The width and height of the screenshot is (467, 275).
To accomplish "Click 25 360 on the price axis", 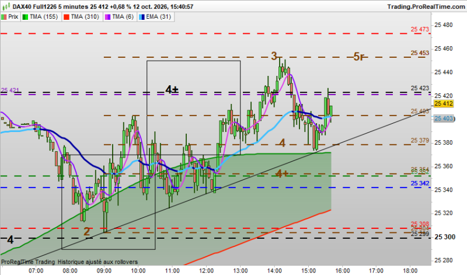I will [444, 166].
